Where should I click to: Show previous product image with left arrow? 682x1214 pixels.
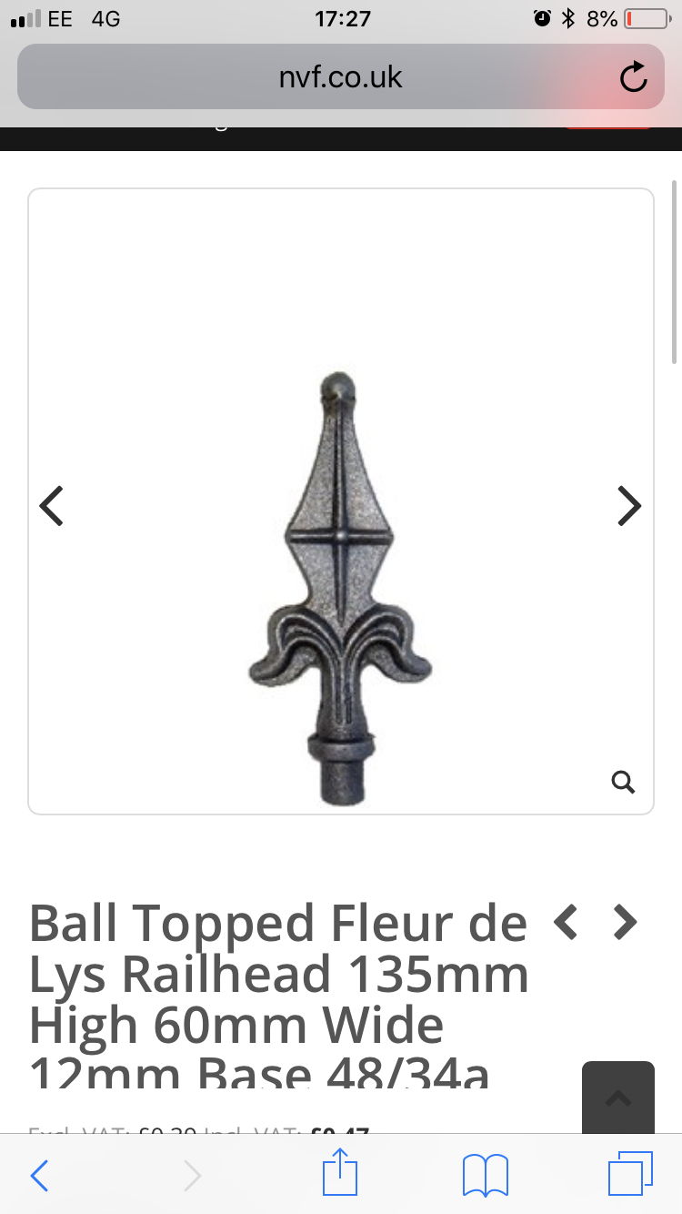click(52, 506)
